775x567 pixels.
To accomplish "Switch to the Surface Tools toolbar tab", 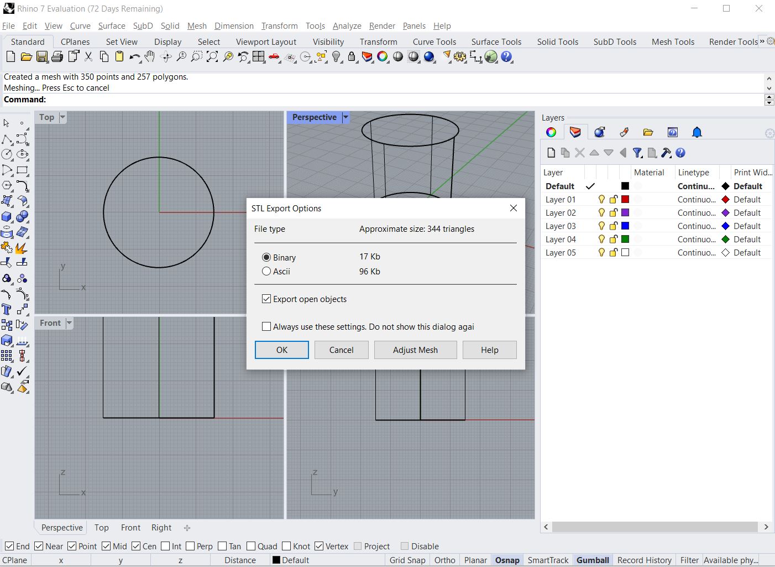I will pyautogui.click(x=496, y=42).
